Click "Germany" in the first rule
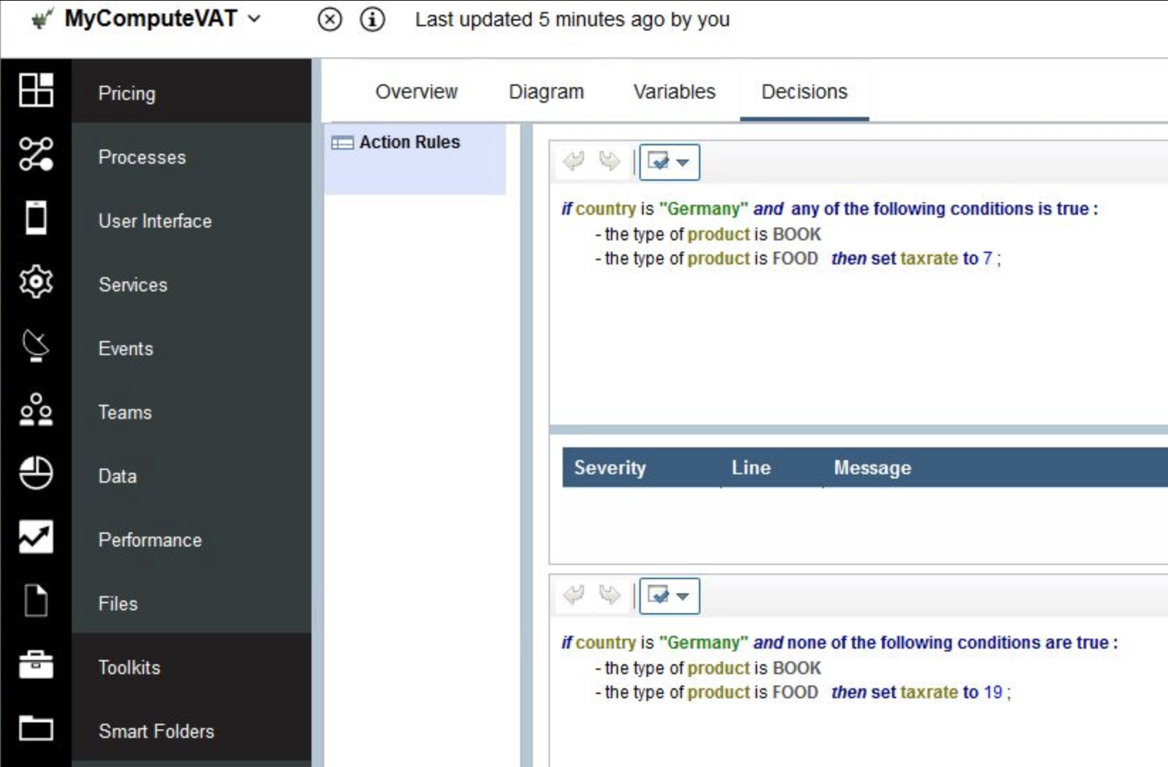Image resolution: width=1168 pixels, height=767 pixels. [703, 208]
